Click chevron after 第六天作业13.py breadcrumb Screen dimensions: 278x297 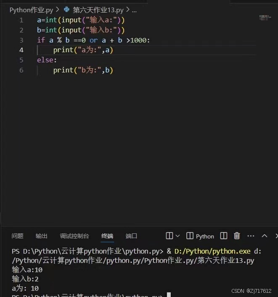pyautogui.click(x=128, y=10)
